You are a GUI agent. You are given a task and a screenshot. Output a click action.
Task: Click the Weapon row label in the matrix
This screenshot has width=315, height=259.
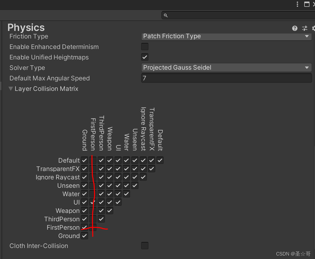pyautogui.click(x=67, y=211)
